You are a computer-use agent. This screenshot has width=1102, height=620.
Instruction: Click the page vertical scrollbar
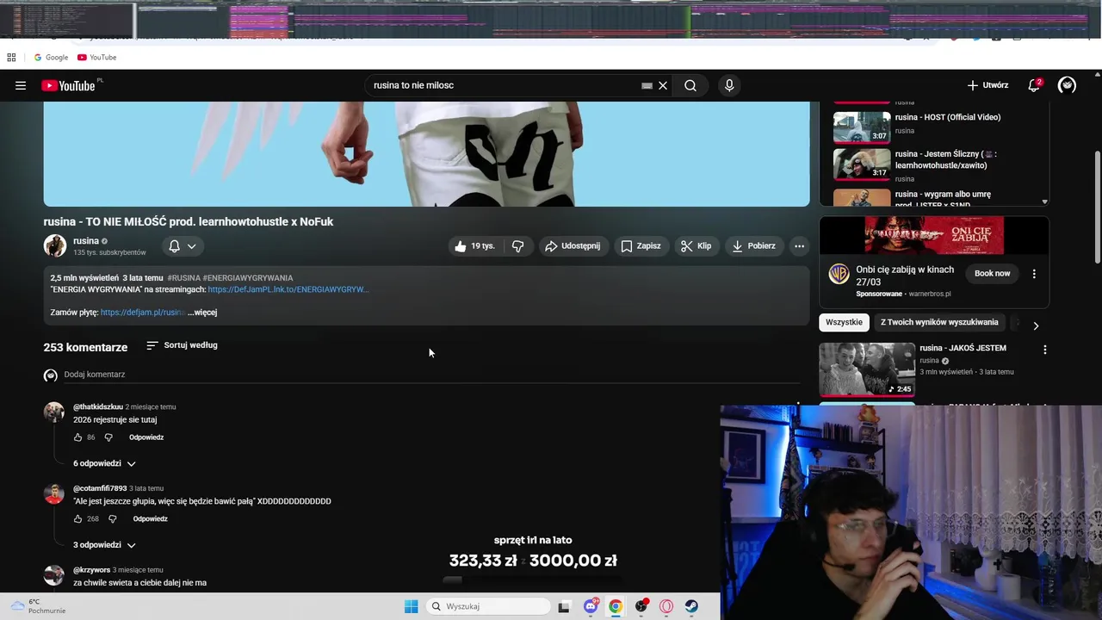(x=1097, y=207)
